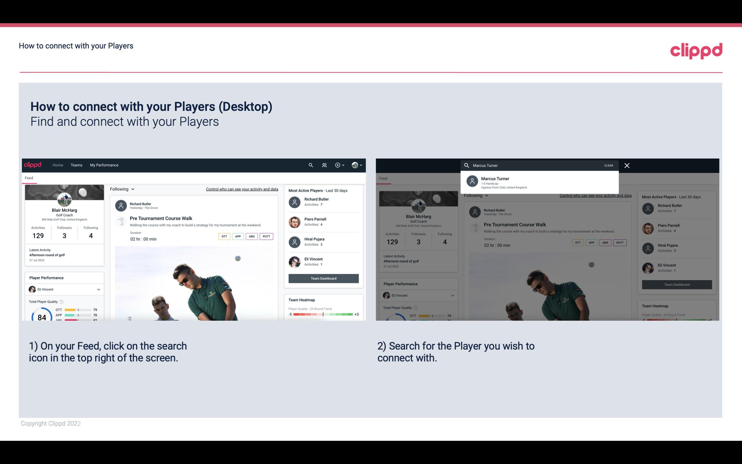Click the Team Dashboard button
This screenshot has height=464, width=742.
(323, 278)
